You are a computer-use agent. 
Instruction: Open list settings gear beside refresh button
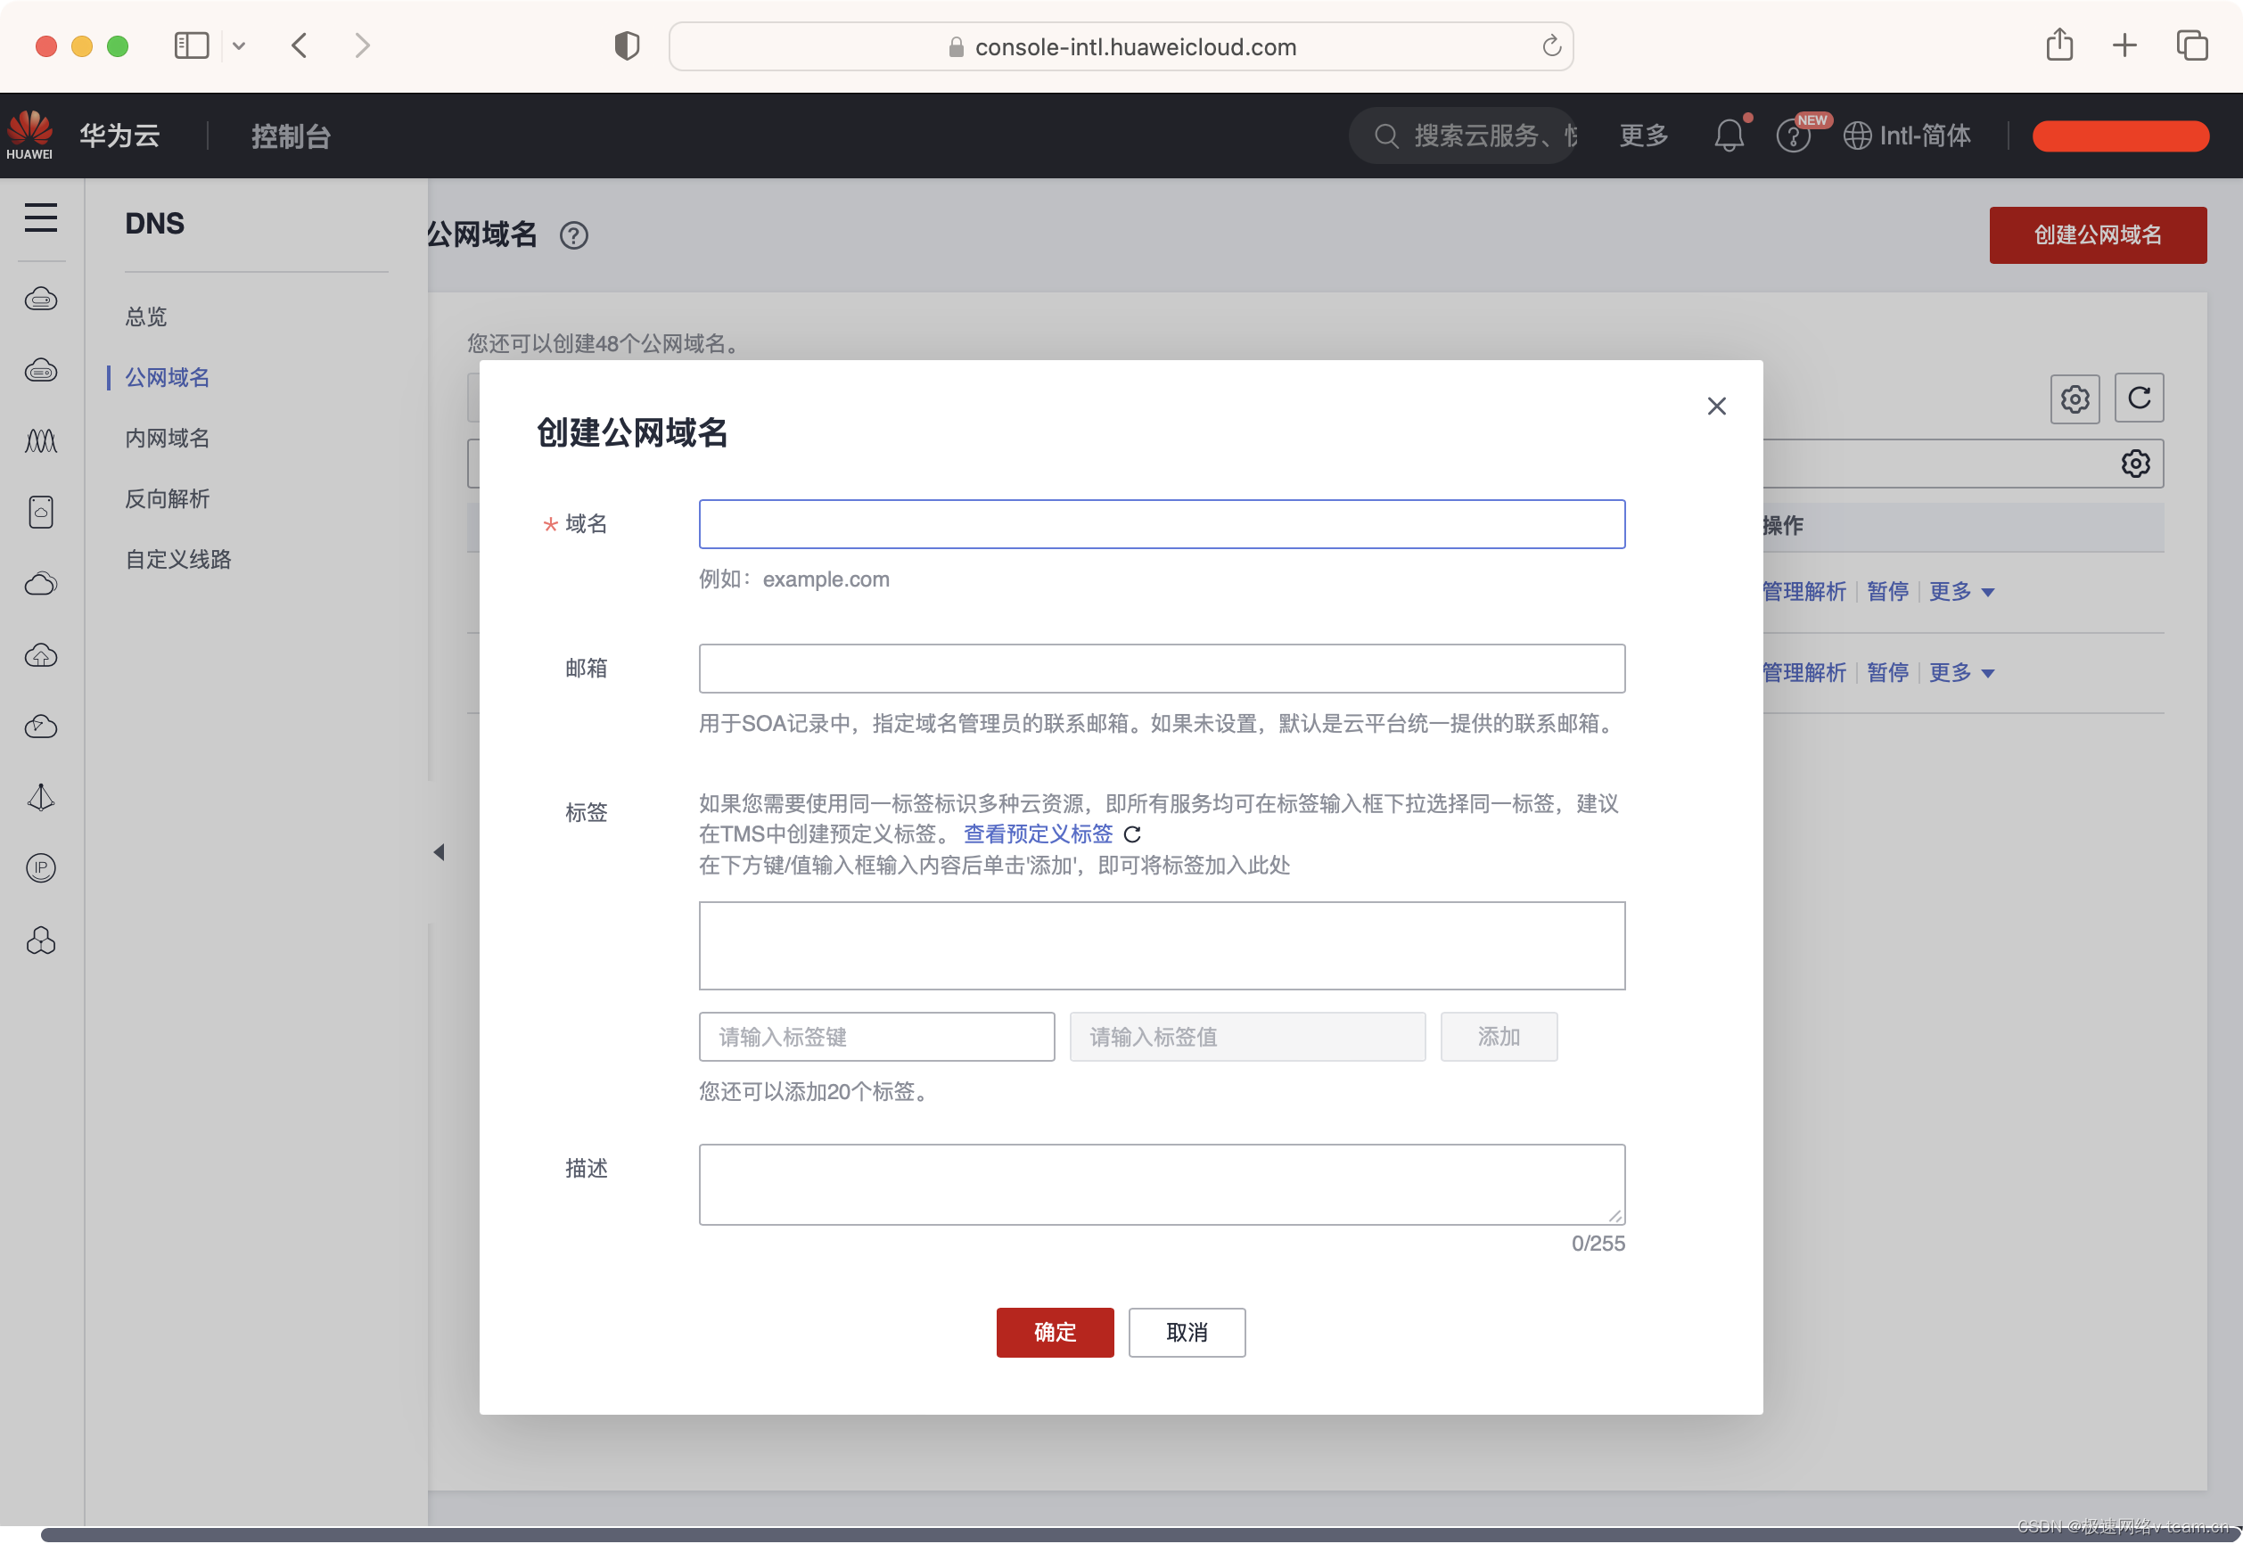(x=2074, y=398)
